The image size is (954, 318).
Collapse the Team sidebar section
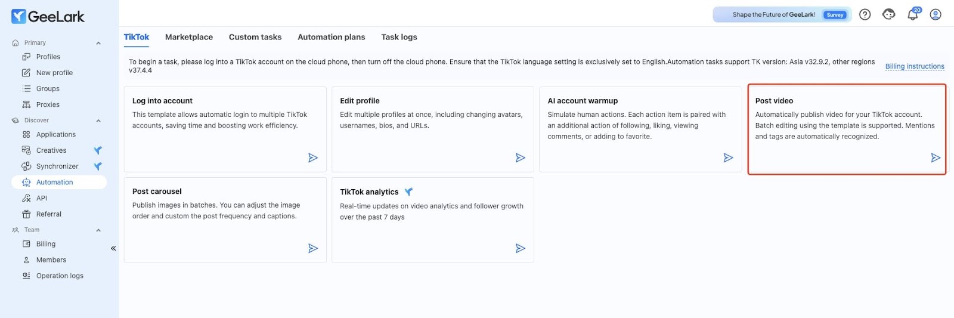click(x=98, y=230)
